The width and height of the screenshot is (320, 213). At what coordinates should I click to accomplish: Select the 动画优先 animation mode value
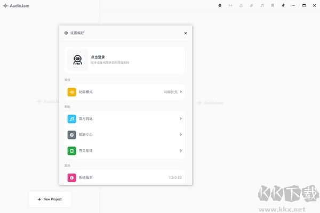click(170, 92)
